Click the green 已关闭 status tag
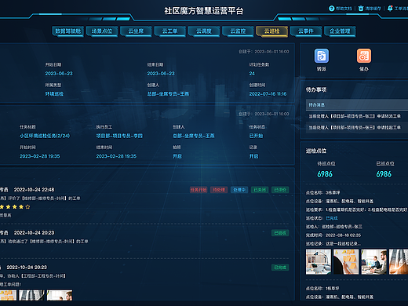408x306 pixels. pos(260,190)
